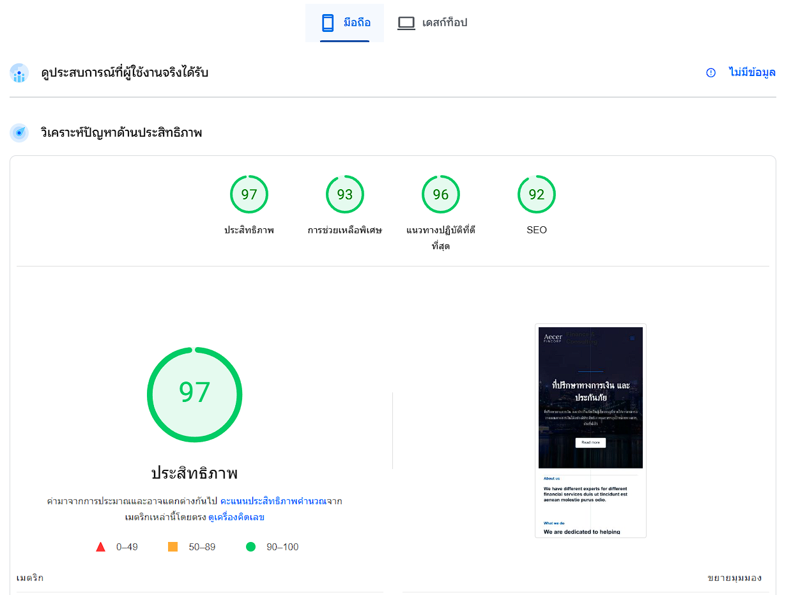Click the real user experience icon
791x595 pixels.
pyautogui.click(x=19, y=73)
